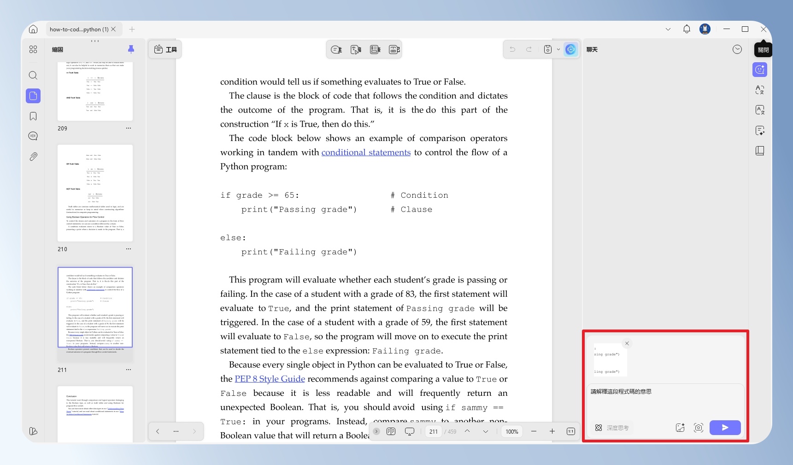Open the bookmarks panel icon

(x=33, y=116)
